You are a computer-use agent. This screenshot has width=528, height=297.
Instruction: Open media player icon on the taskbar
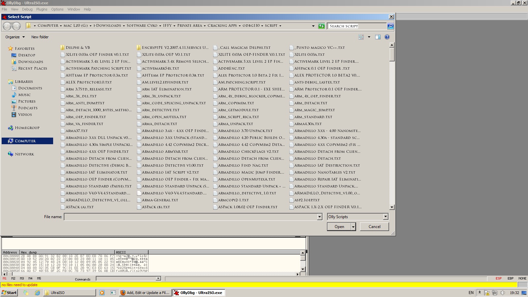(x=102, y=293)
